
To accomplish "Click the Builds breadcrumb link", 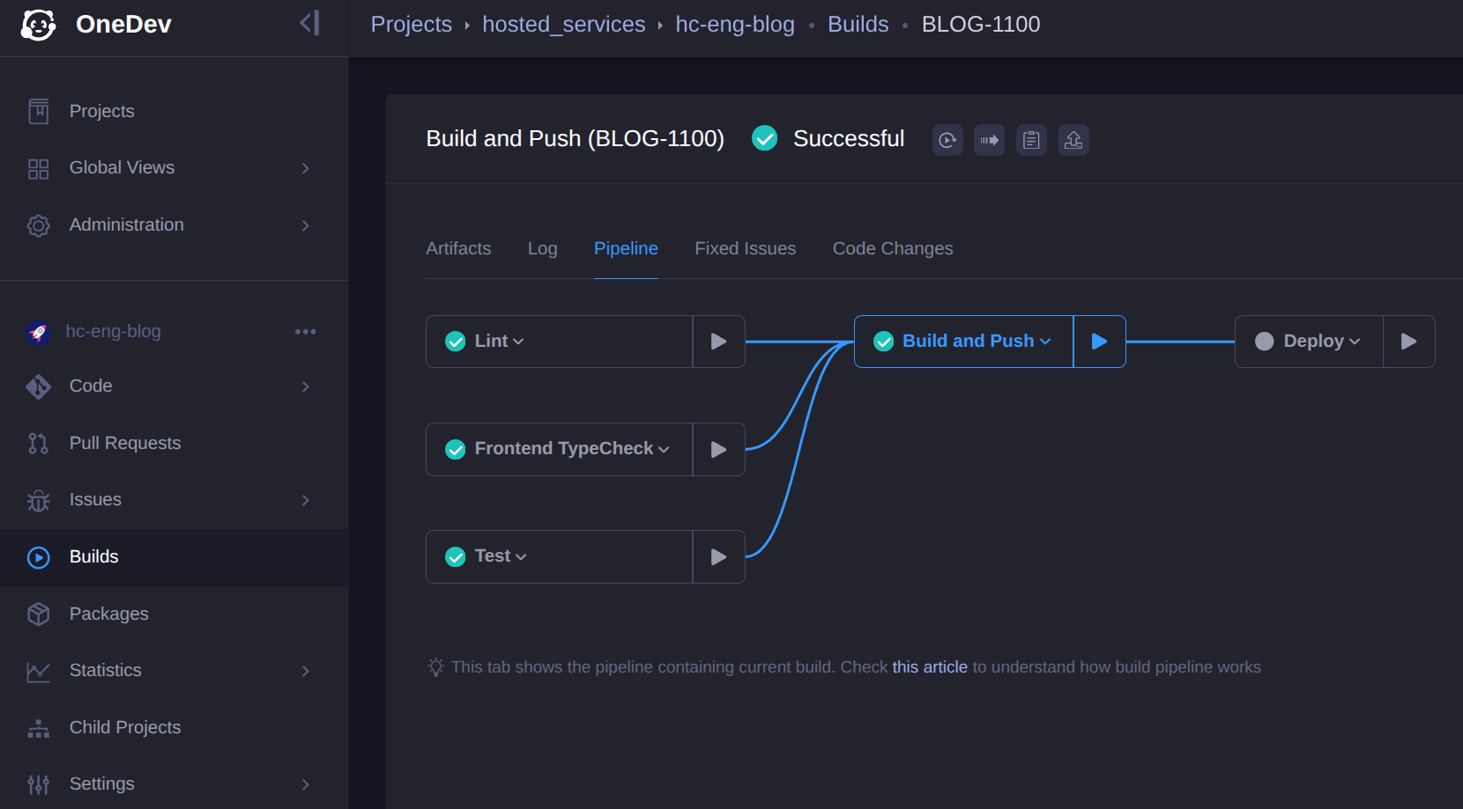I will 858,25.
